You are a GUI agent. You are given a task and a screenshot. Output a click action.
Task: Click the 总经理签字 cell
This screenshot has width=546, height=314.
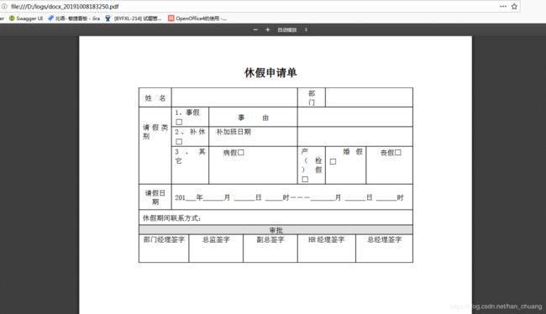click(x=385, y=249)
